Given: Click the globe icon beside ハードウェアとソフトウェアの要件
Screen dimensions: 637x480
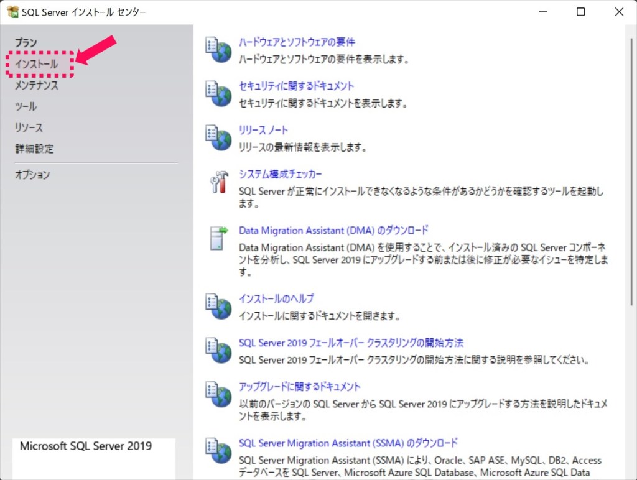Looking at the screenshot, I should [218, 50].
